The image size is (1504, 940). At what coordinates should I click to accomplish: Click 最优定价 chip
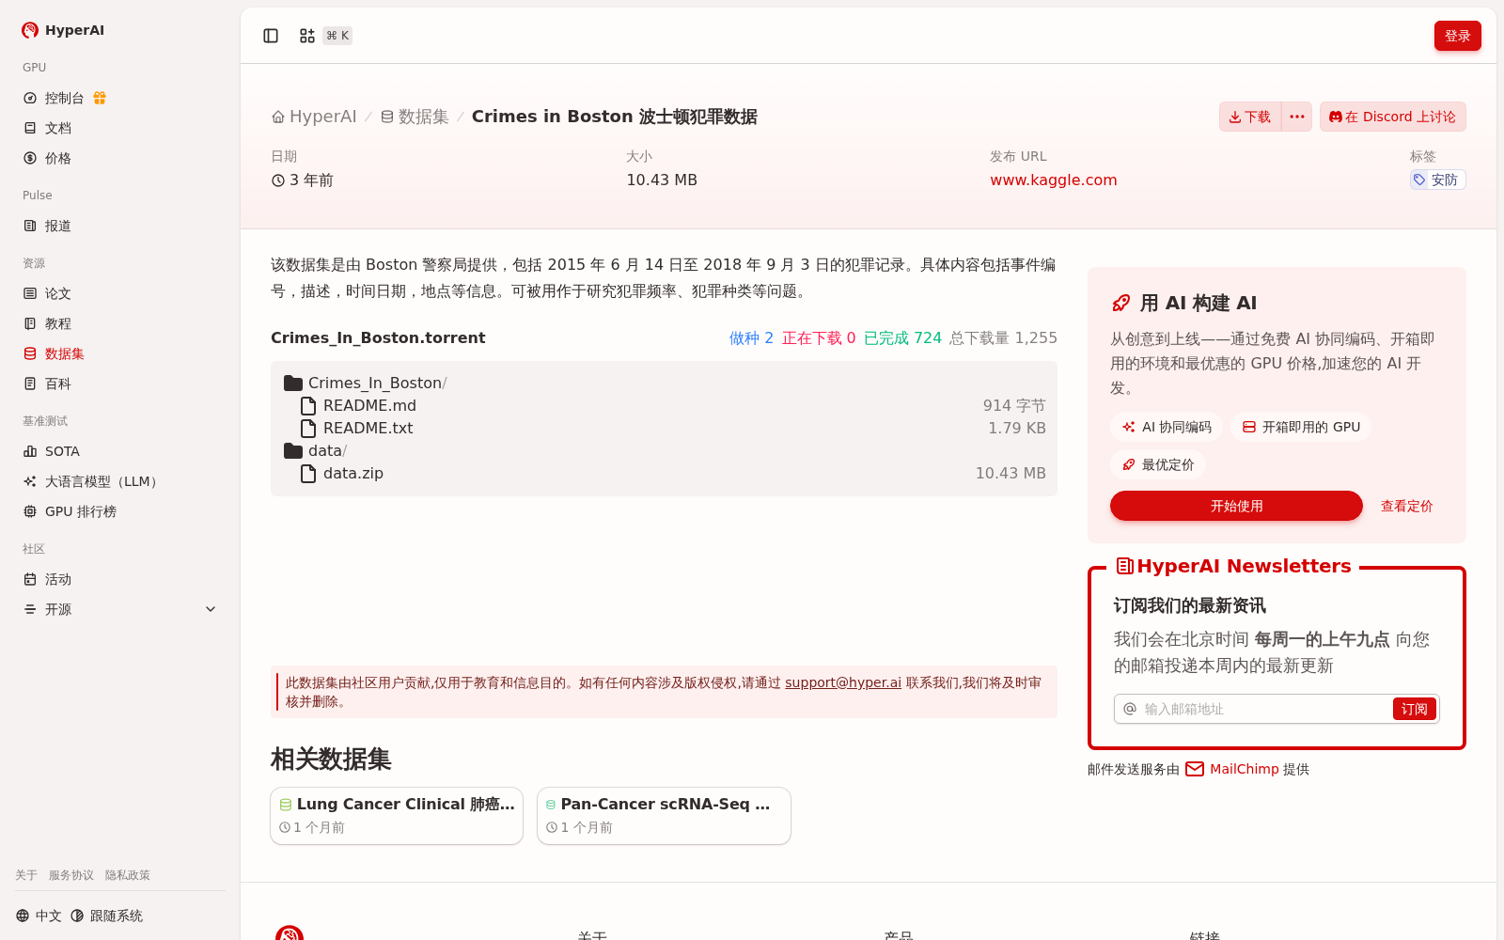pyautogui.click(x=1158, y=464)
